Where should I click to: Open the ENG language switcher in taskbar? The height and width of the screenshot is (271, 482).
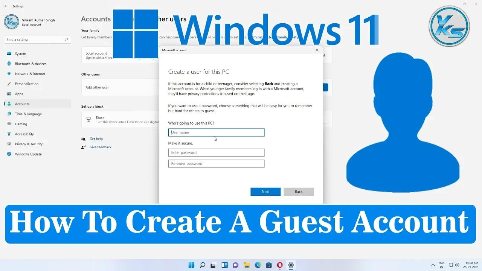click(441, 265)
